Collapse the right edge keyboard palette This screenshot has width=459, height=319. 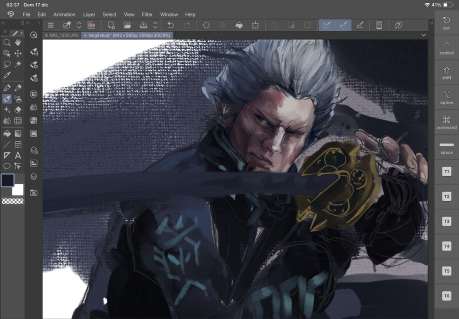tap(431, 23)
